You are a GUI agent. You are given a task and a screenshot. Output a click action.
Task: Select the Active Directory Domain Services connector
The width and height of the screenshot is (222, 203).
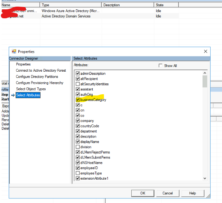(90, 16)
